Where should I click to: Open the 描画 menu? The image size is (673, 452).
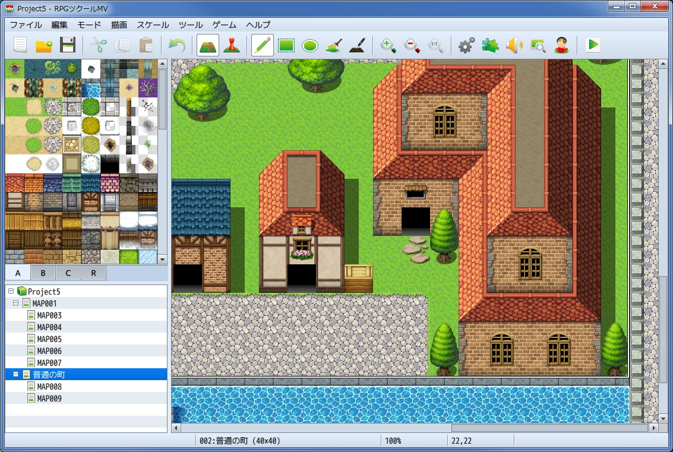[x=119, y=25]
